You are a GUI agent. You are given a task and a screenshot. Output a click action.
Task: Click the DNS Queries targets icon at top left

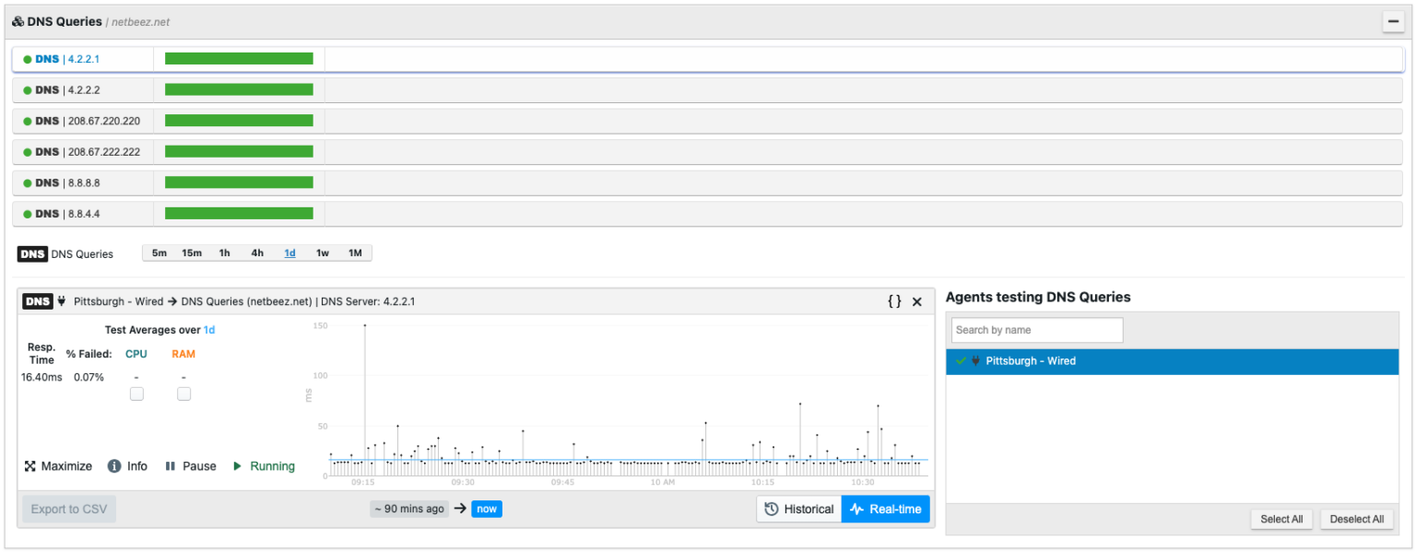(16, 20)
